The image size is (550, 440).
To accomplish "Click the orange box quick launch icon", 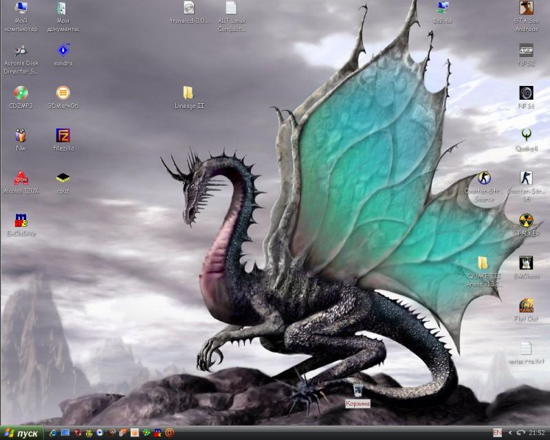I will [123, 433].
